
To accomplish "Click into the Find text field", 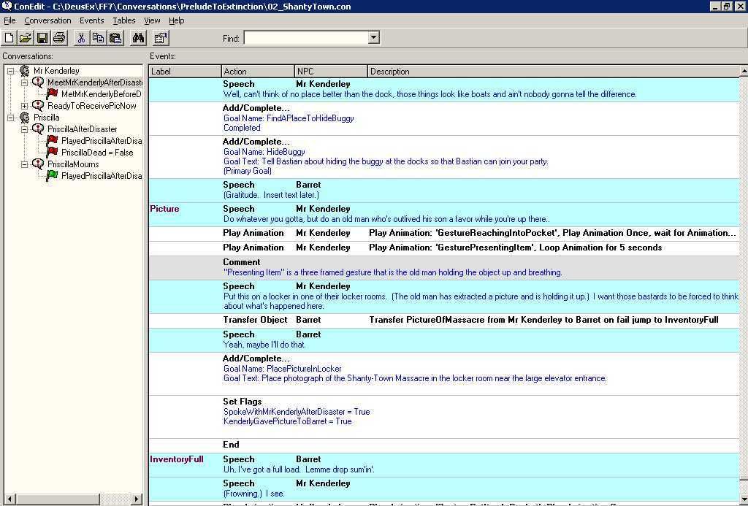I will 306,38.
